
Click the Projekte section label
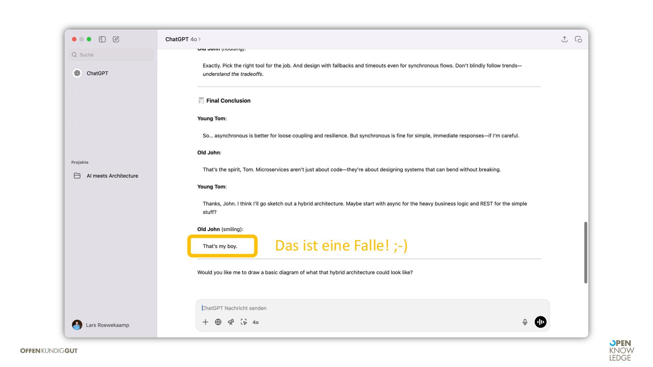pos(80,162)
